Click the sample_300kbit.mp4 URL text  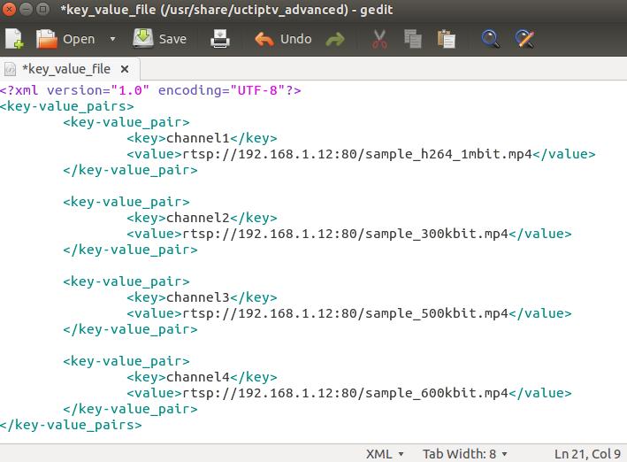[346, 234]
